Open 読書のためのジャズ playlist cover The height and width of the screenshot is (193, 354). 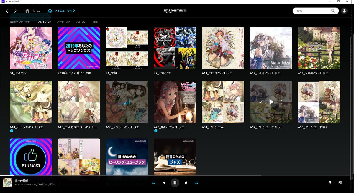[175, 157]
